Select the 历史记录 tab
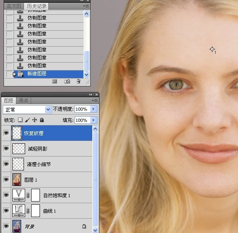Viewport: 238px width, 233px height. [x=37, y=6]
